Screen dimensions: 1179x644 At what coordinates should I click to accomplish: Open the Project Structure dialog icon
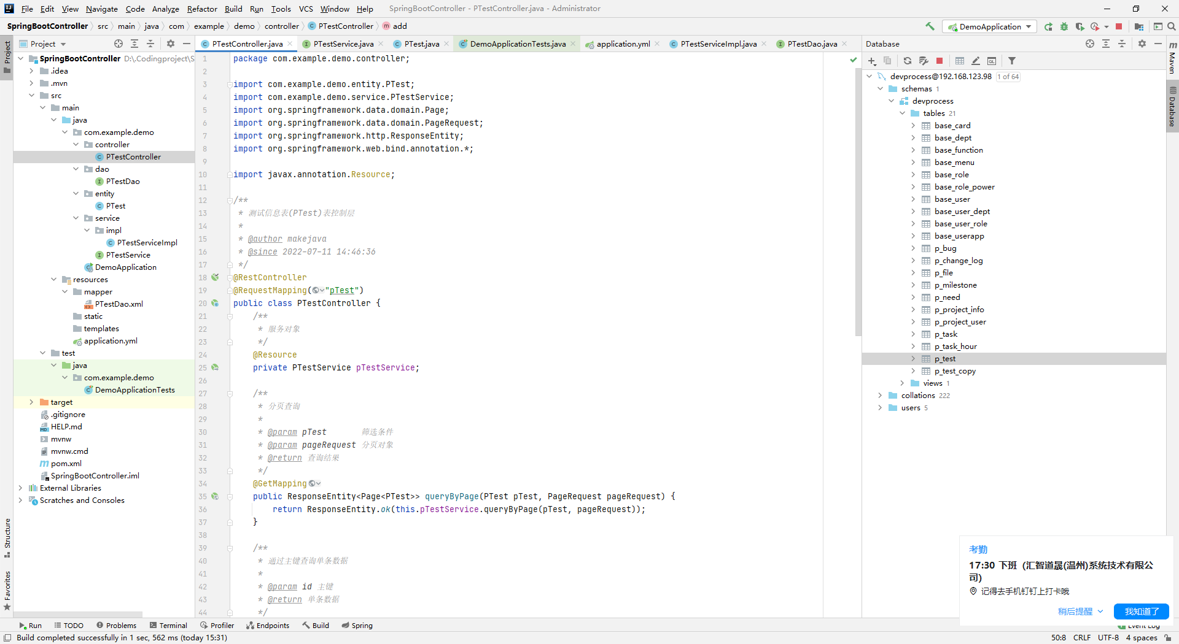click(1139, 26)
